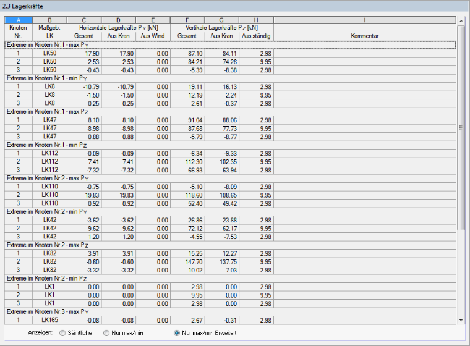Click cell value 17.90 in Gesamt column
Viewport: 470px width, 346px height.
pyautogui.click(x=84, y=54)
